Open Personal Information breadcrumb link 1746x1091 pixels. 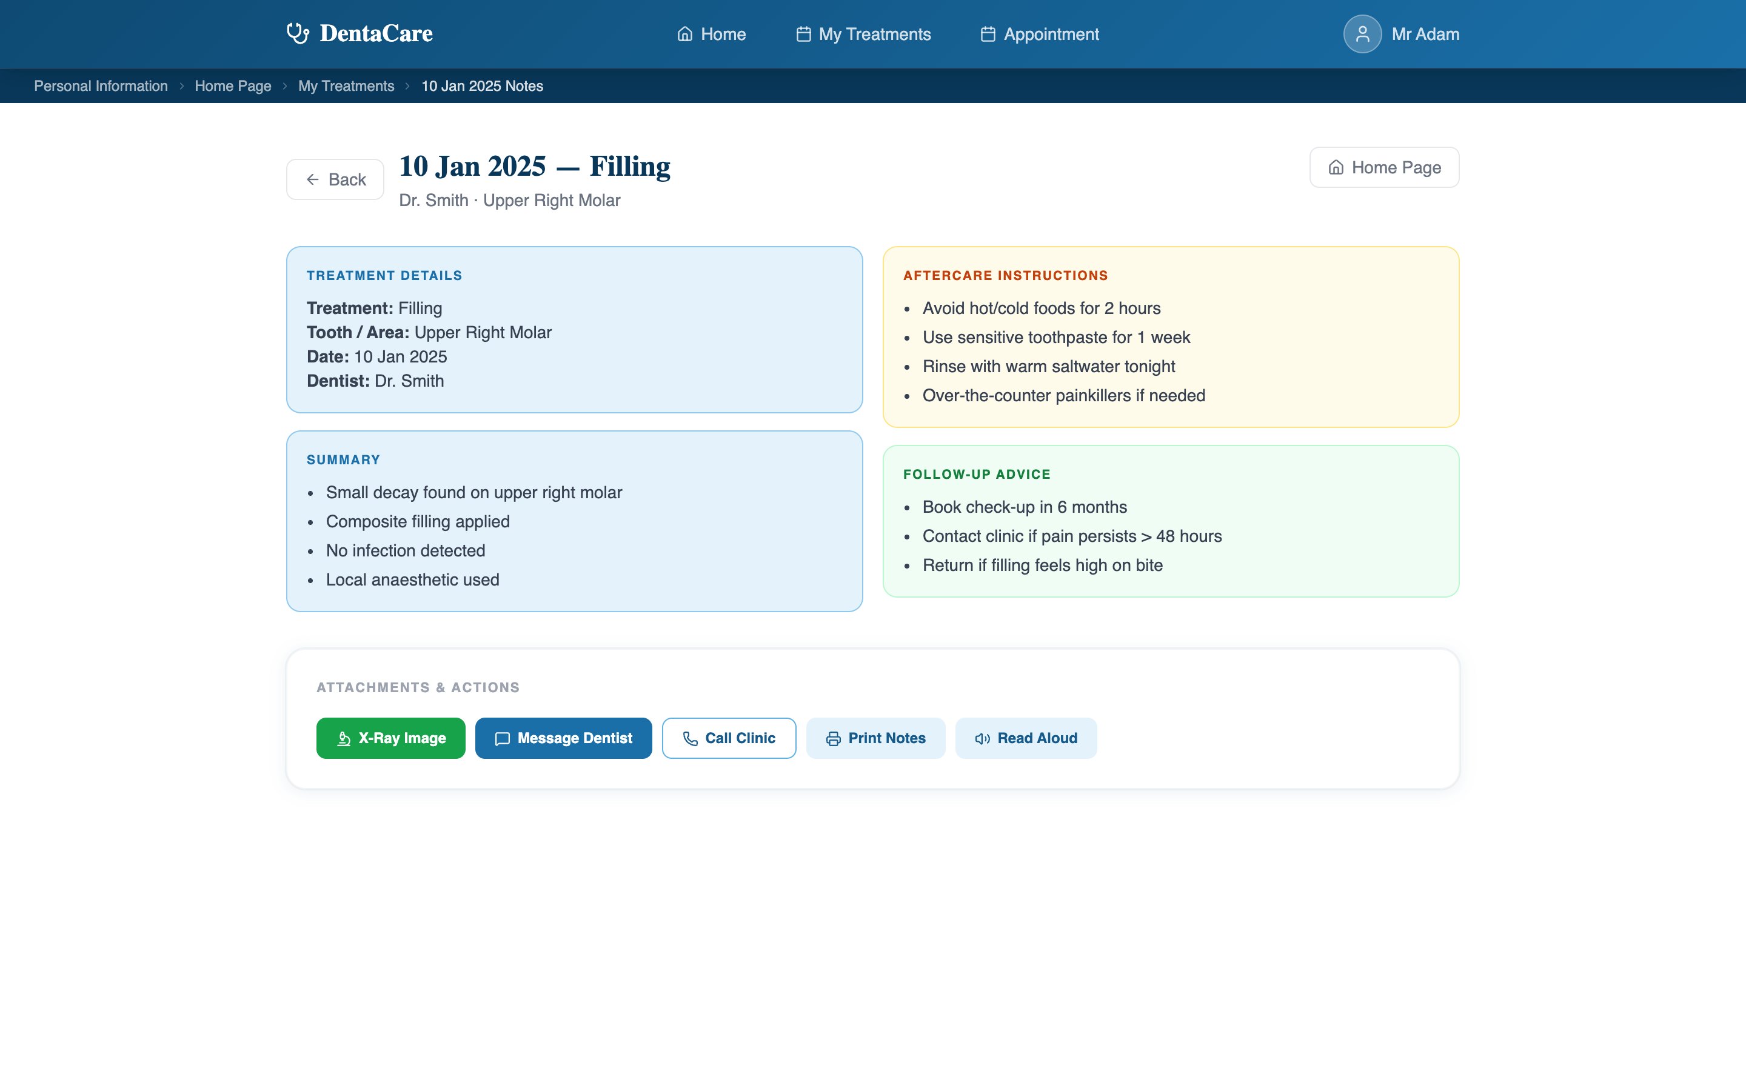(101, 86)
